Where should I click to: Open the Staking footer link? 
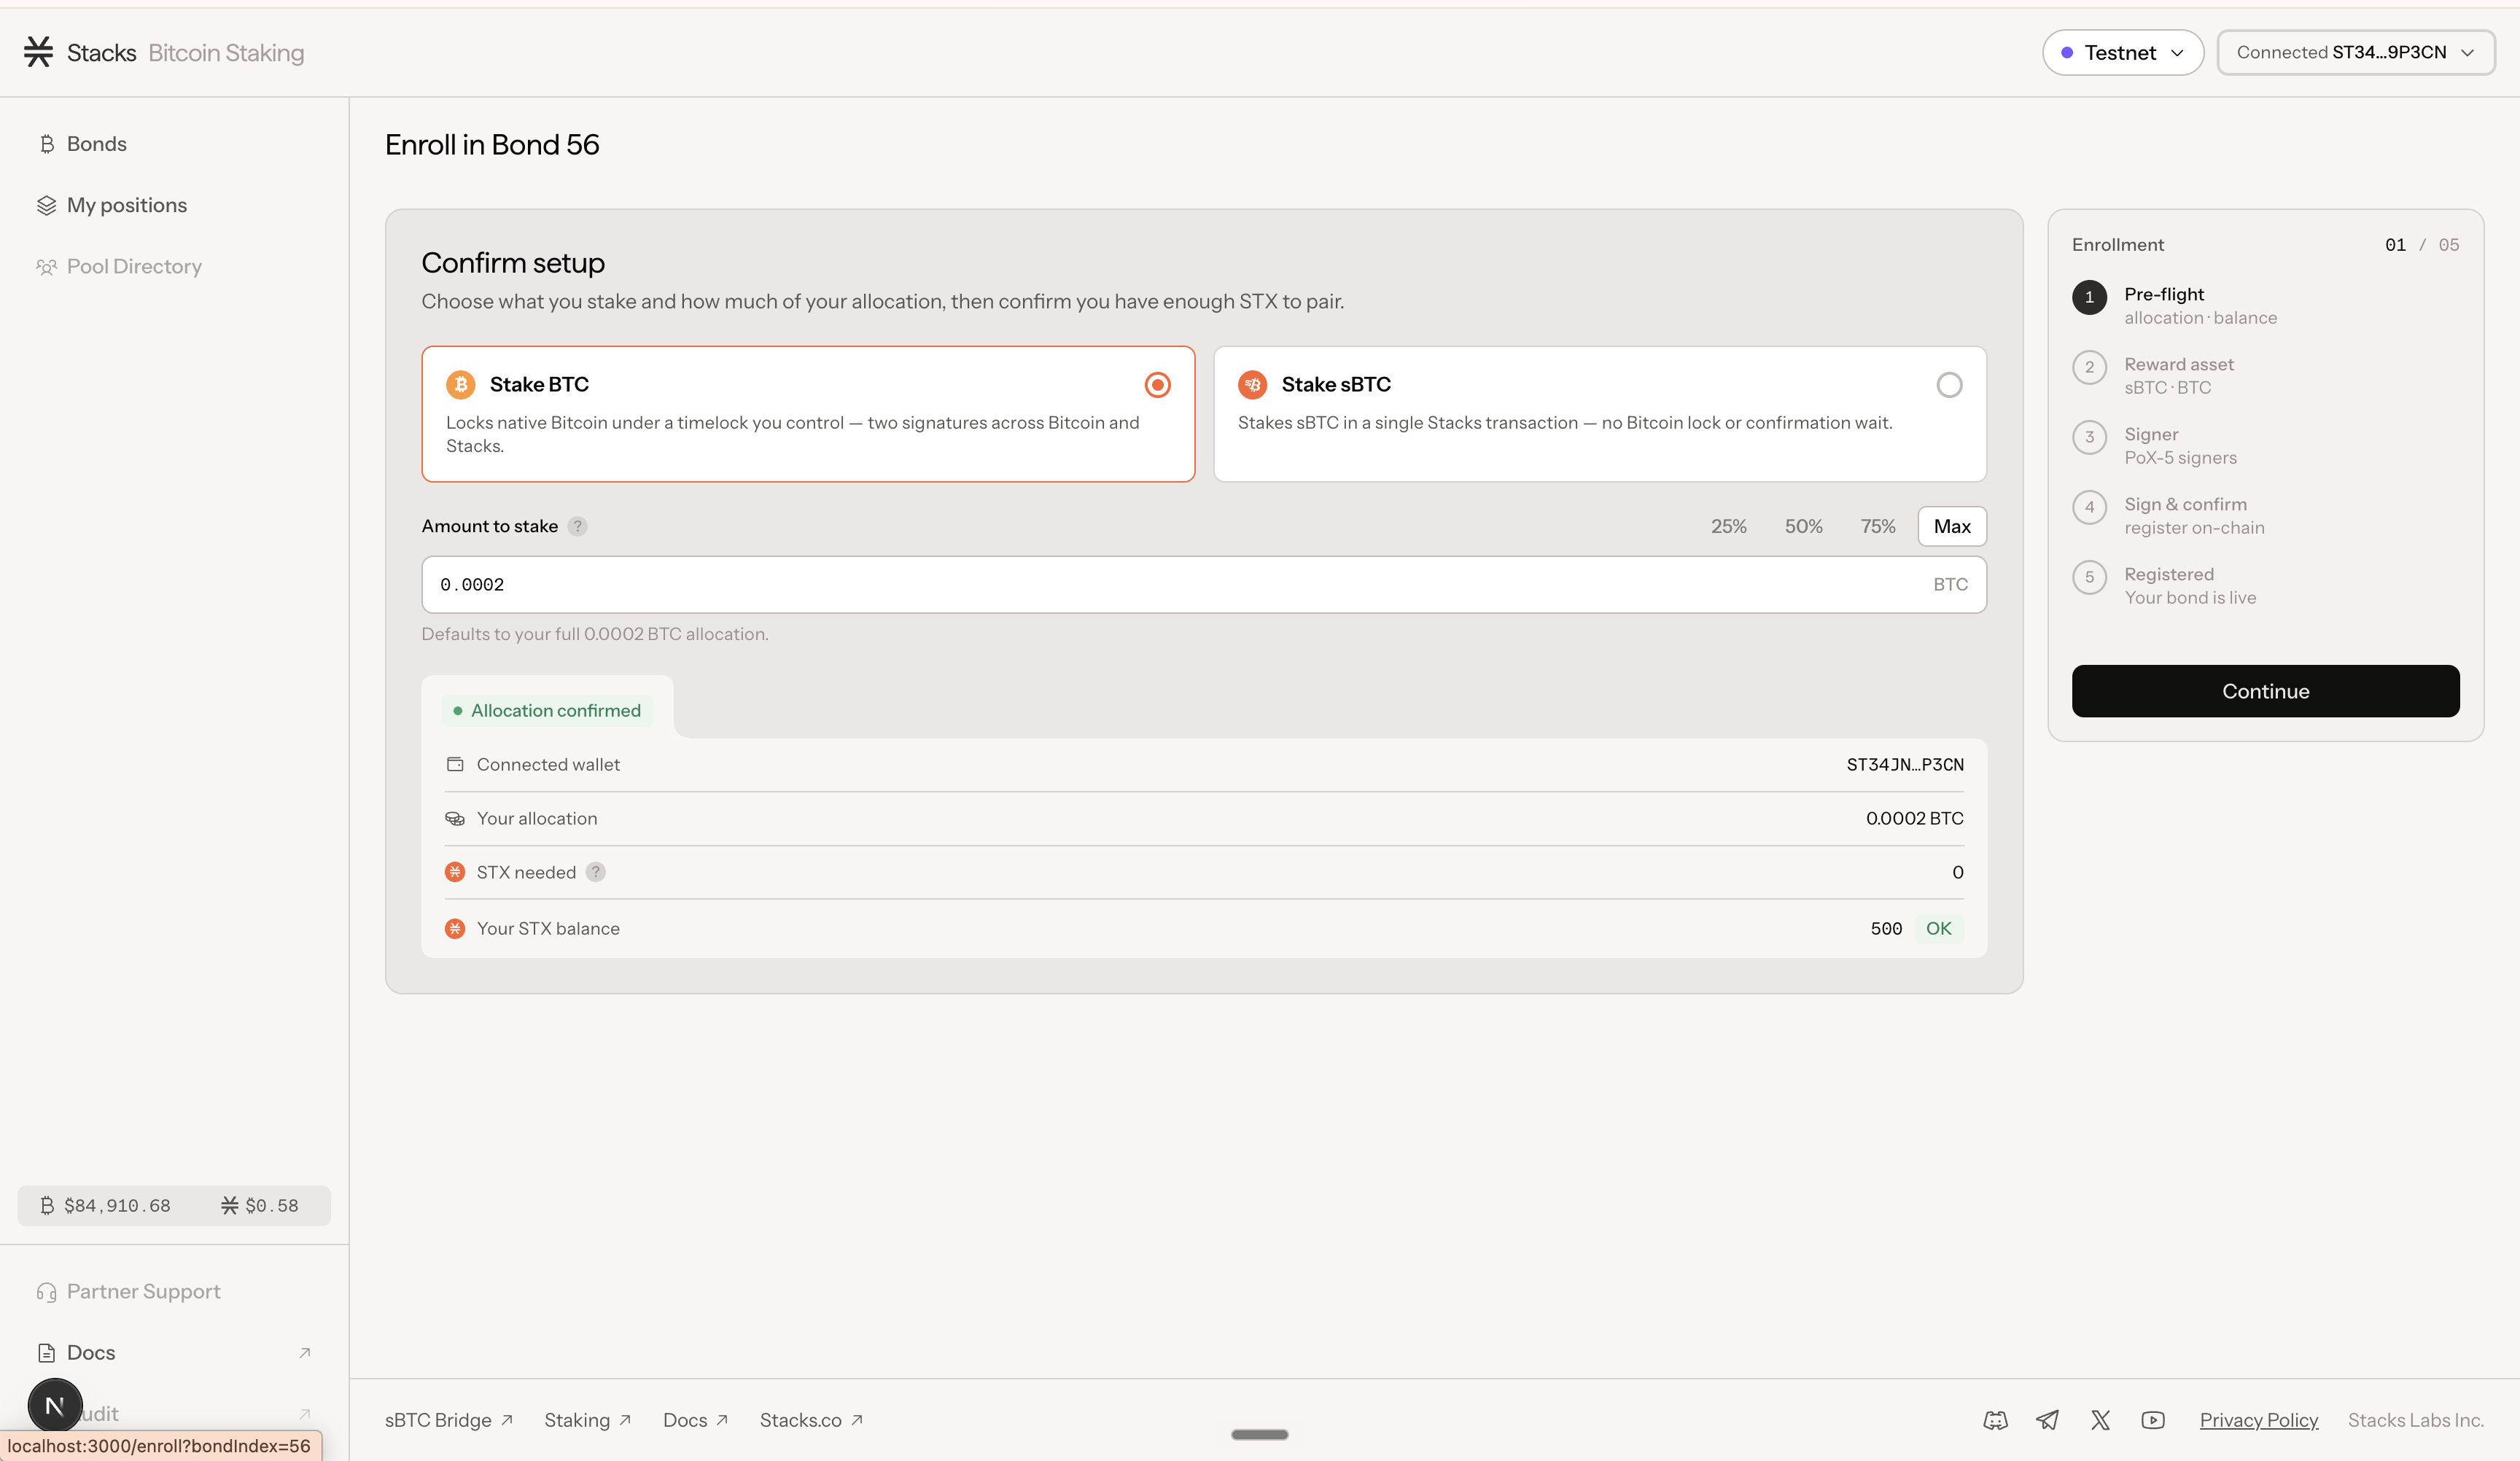pyautogui.click(x=587, y=1420)
